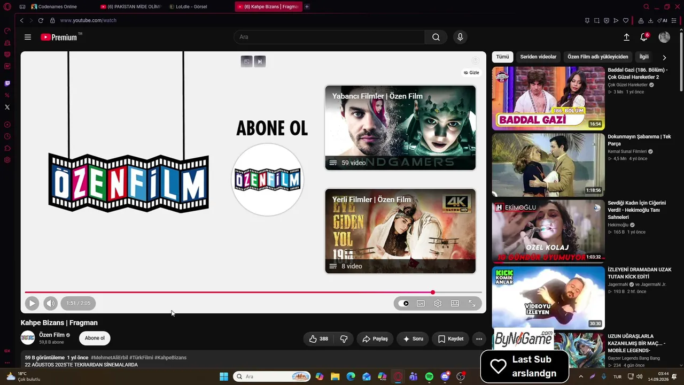Open the YouTube guide hamburger menu
The height and width of the screenshot is (385, 684).
coord(28,37)
